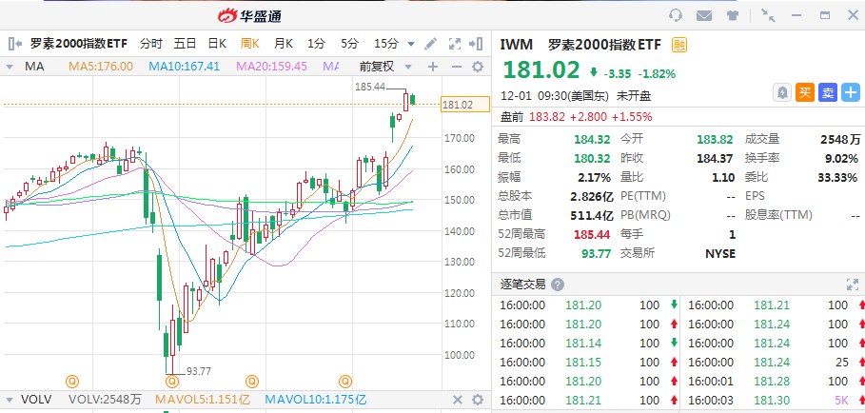Collapse the right quote panel
This screenshot has width=865, height=413.
pos(476,44)
